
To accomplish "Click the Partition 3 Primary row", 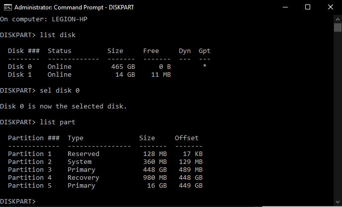I will pos(105,170).
